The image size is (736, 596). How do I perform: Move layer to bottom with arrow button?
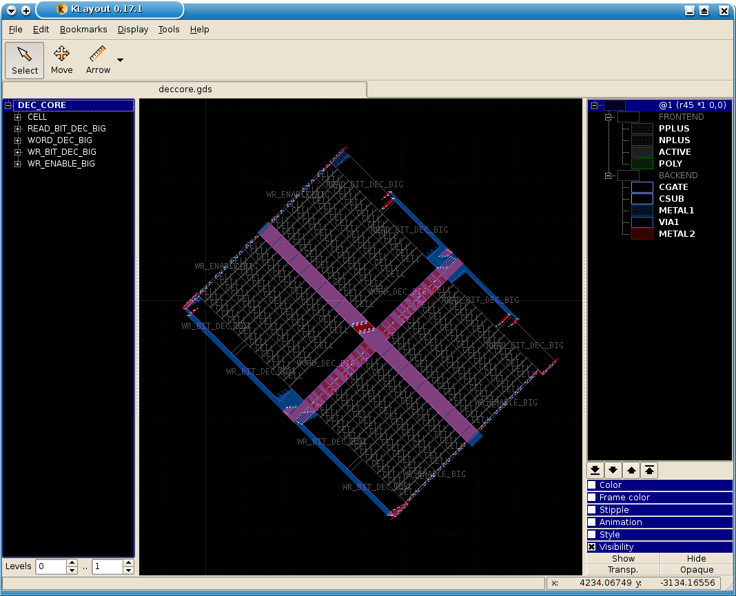(596, 471)
